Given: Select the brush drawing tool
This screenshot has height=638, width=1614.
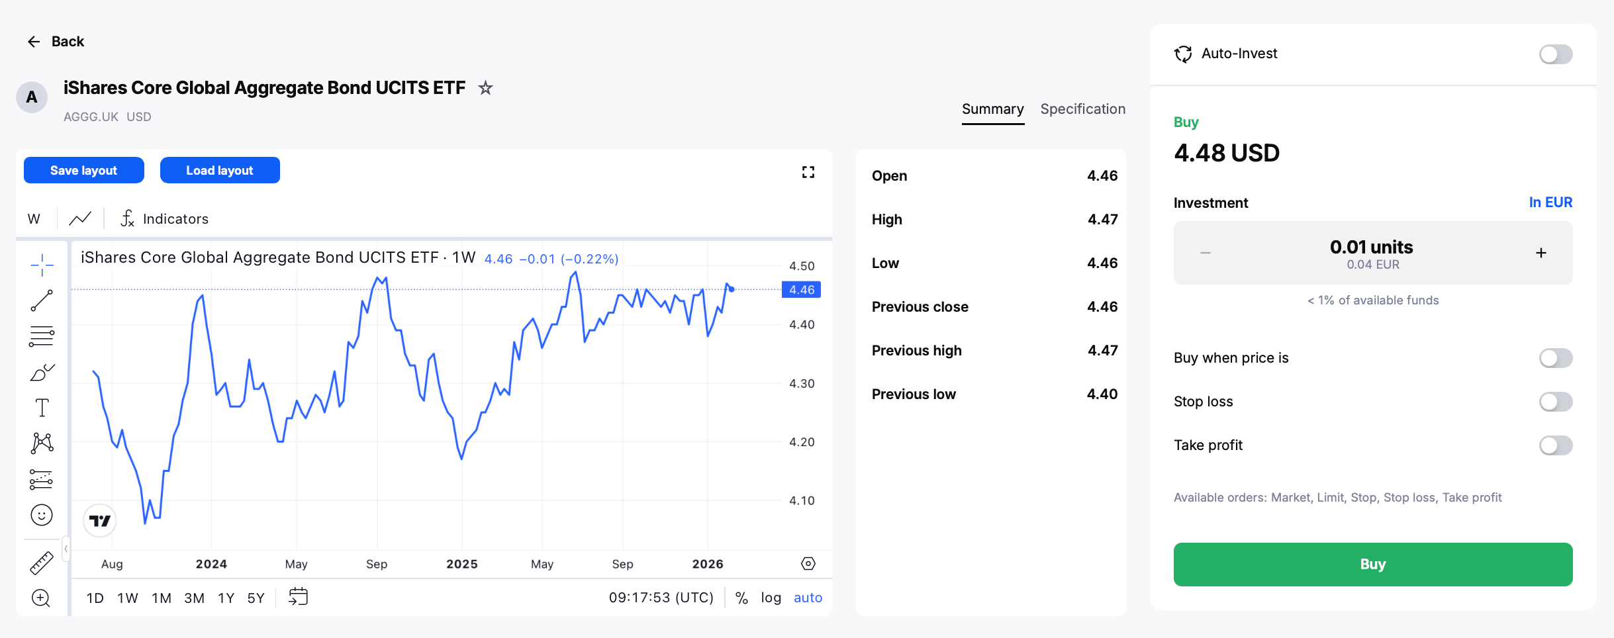Looking at the screenshot, I should tap(42, 372).
